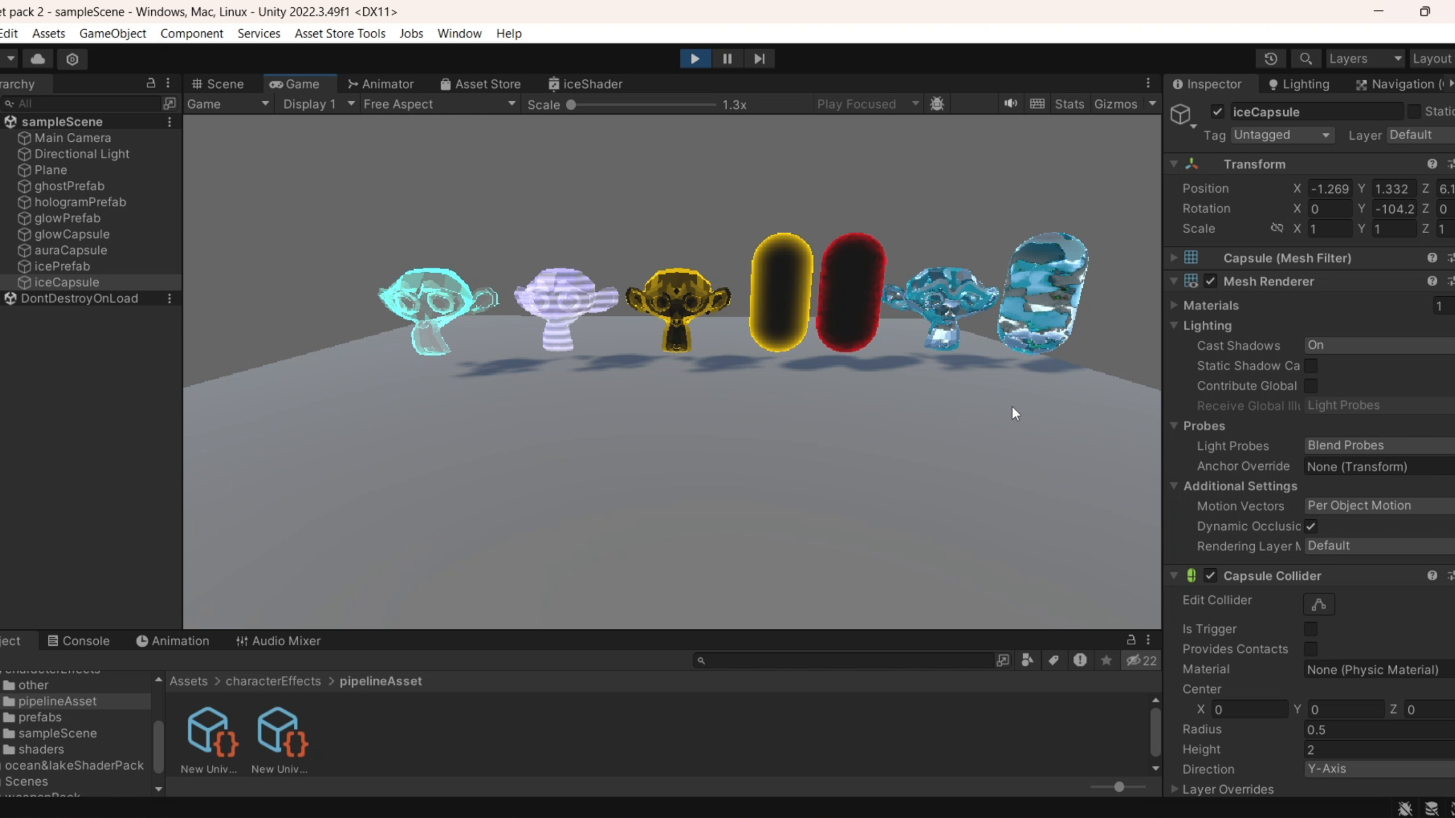Image resolution: width=1455 pixels, height=818 pixels.
Task: Open the hierarchy panel options menu
Action: (168, 83)
